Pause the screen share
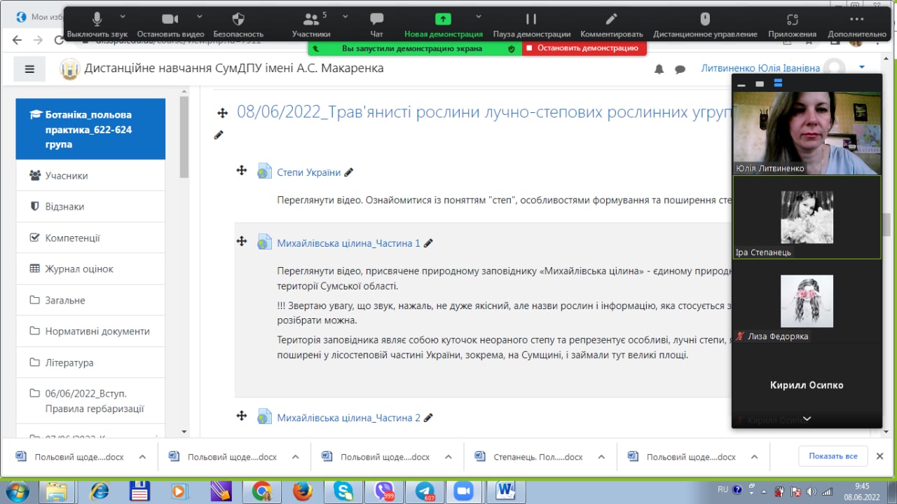 (x=531, y=24)
